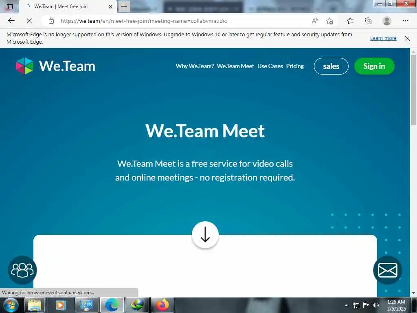
Task: Stop page loading with the X button
Action: 29,21
